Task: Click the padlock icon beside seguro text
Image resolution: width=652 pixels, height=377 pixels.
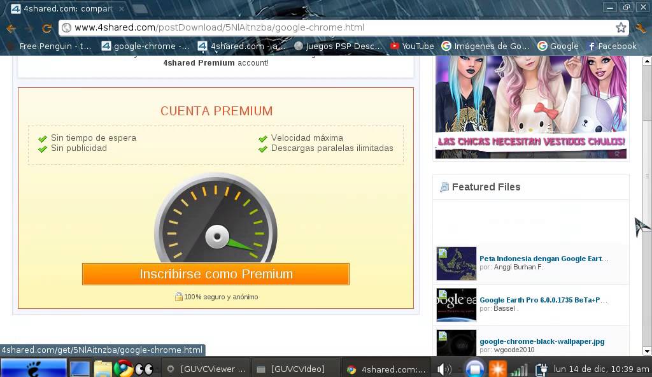Action: [x=179, y=297]
